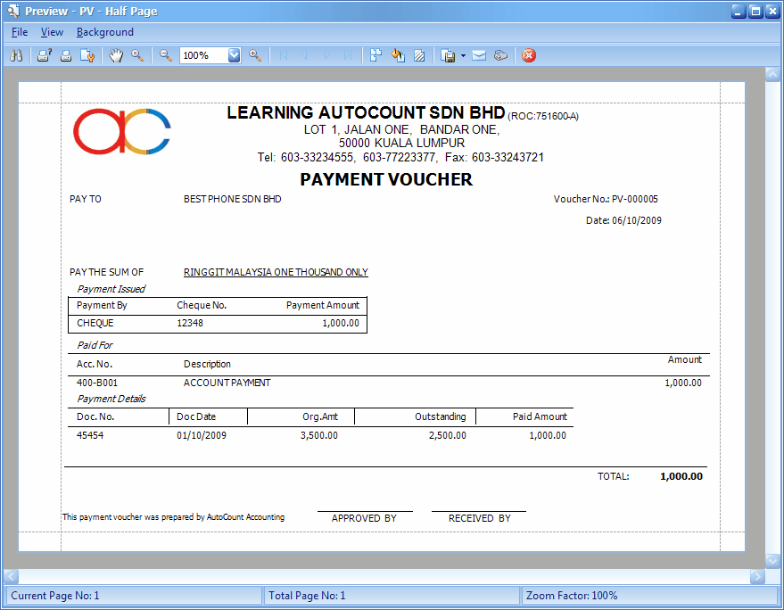The image size is (784, 610).
Task: Minimize the Preview window
Action: 739,12
